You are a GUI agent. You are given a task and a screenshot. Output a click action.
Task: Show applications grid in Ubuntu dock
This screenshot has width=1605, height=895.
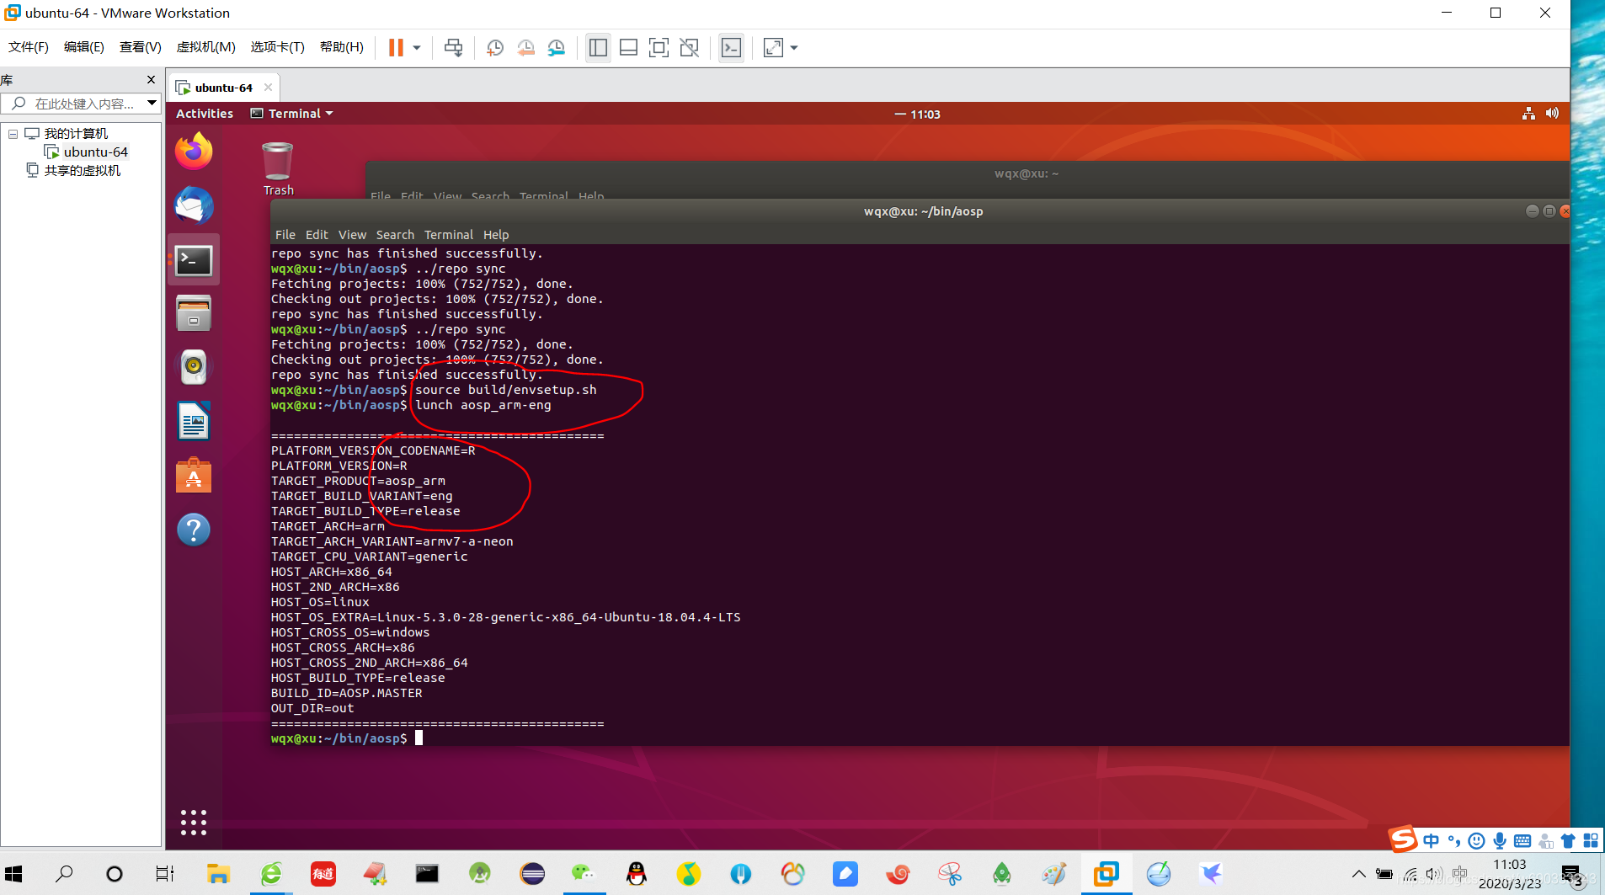point(194,823)
